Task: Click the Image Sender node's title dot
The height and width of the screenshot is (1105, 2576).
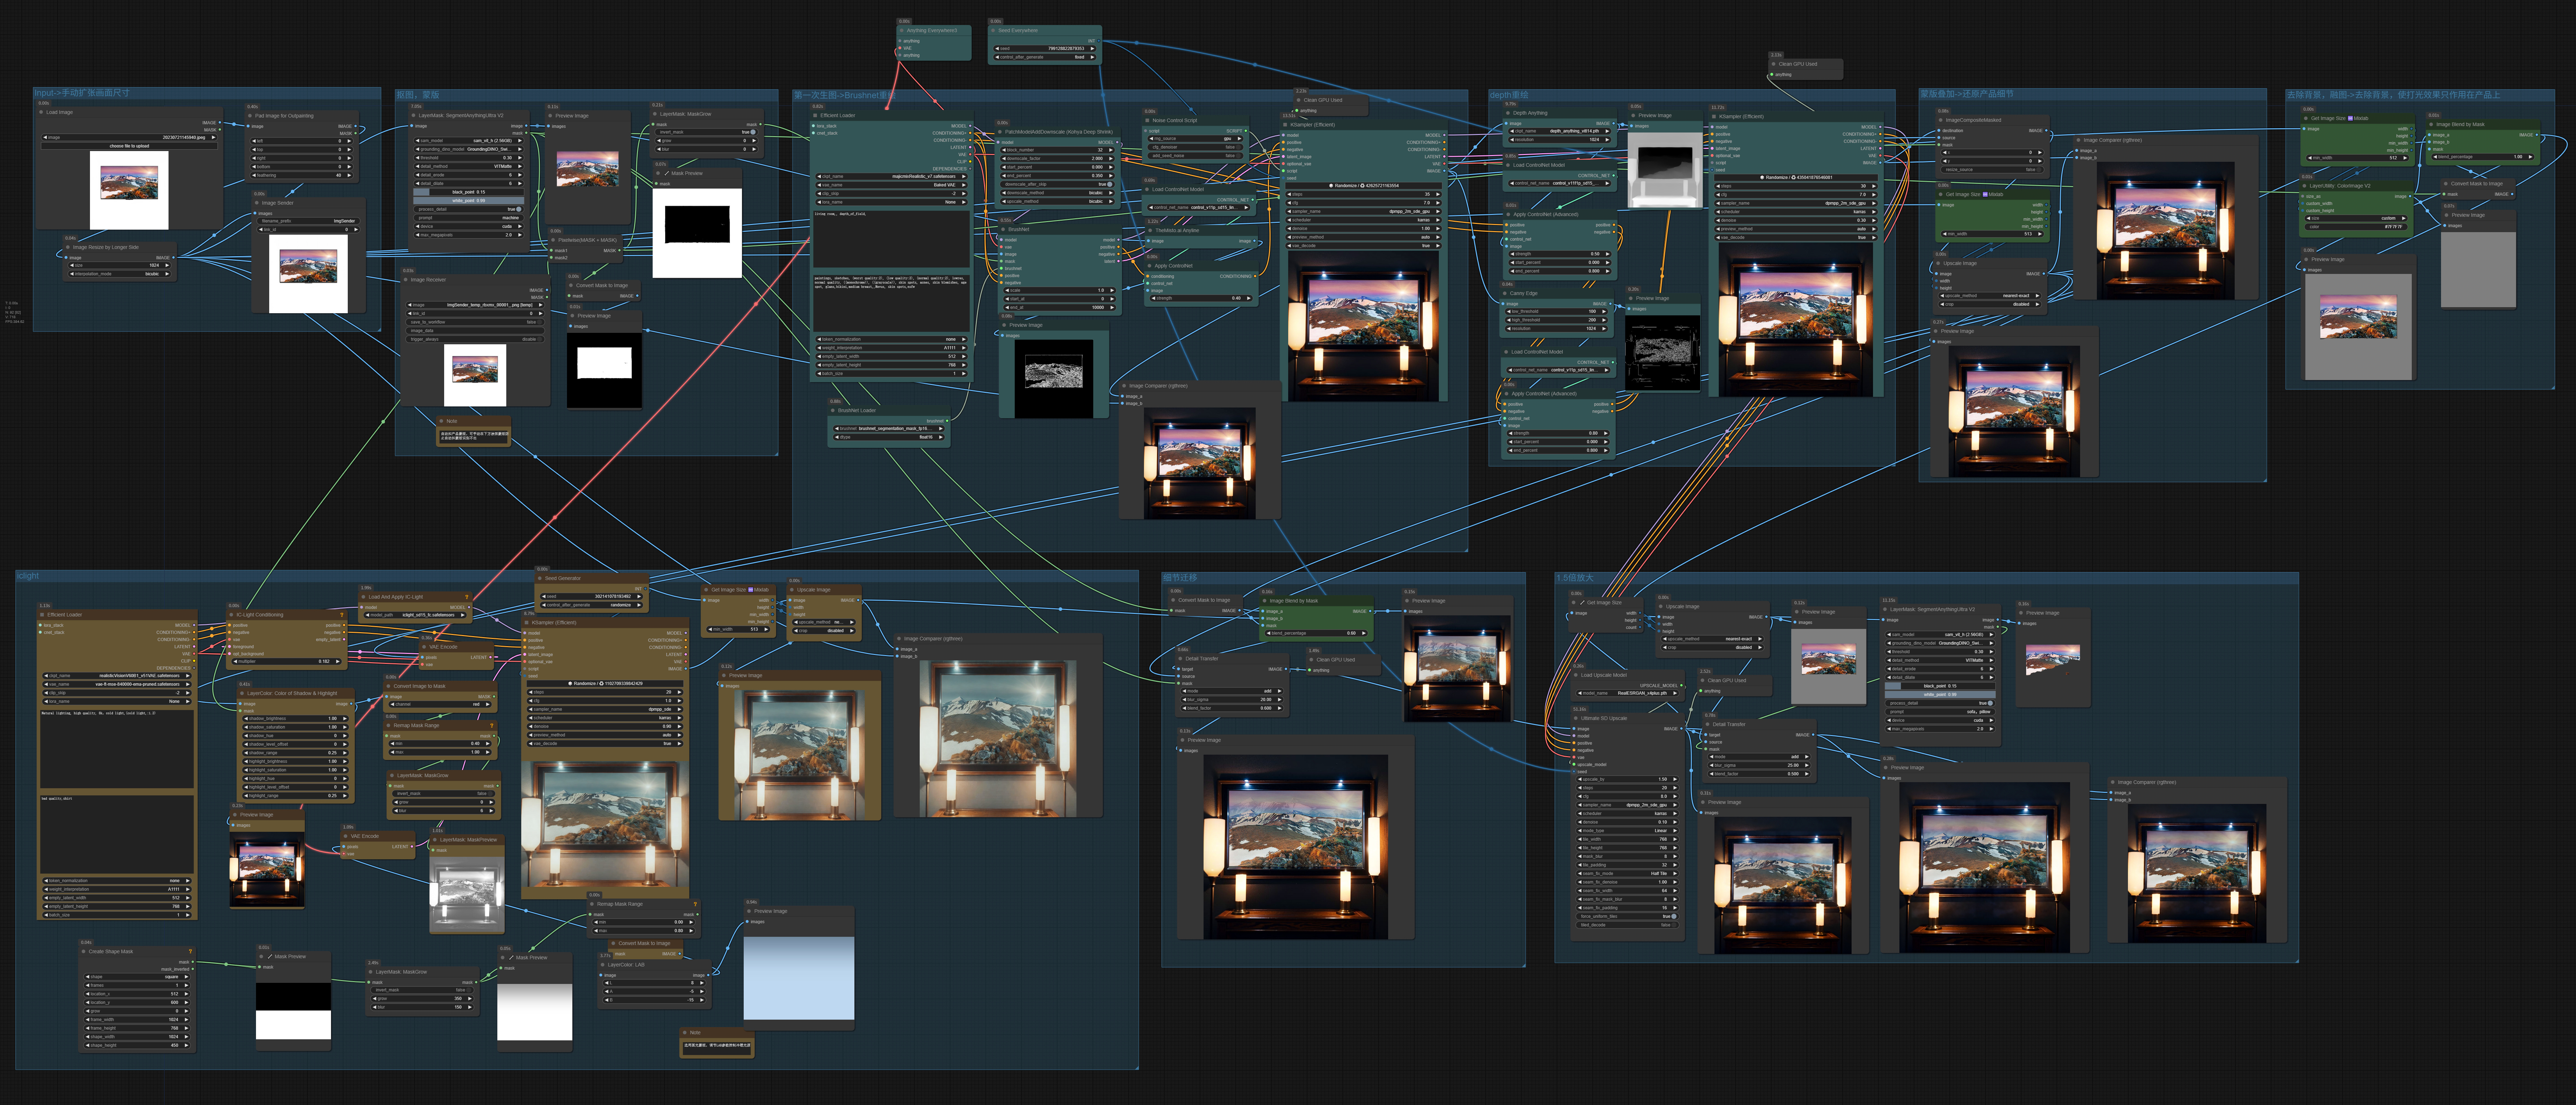Action: click(x=257, y=203)
